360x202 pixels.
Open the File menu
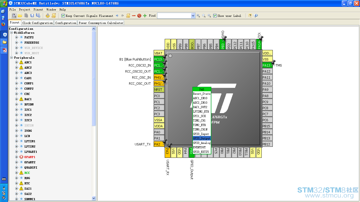12,9
